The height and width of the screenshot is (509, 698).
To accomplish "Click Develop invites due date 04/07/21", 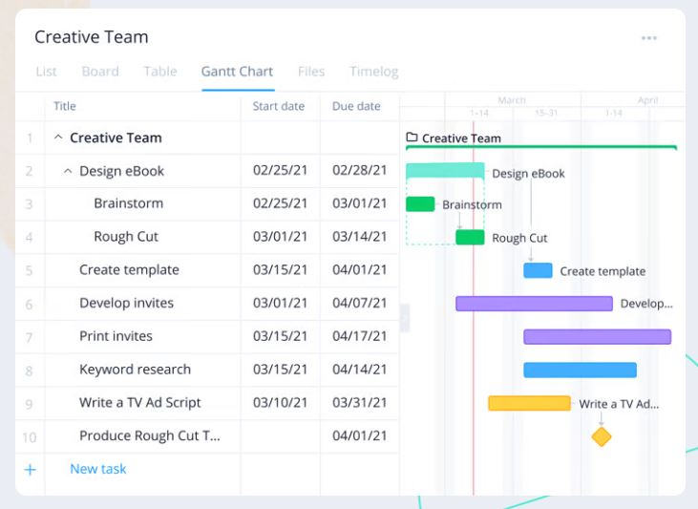I will 359,303.
